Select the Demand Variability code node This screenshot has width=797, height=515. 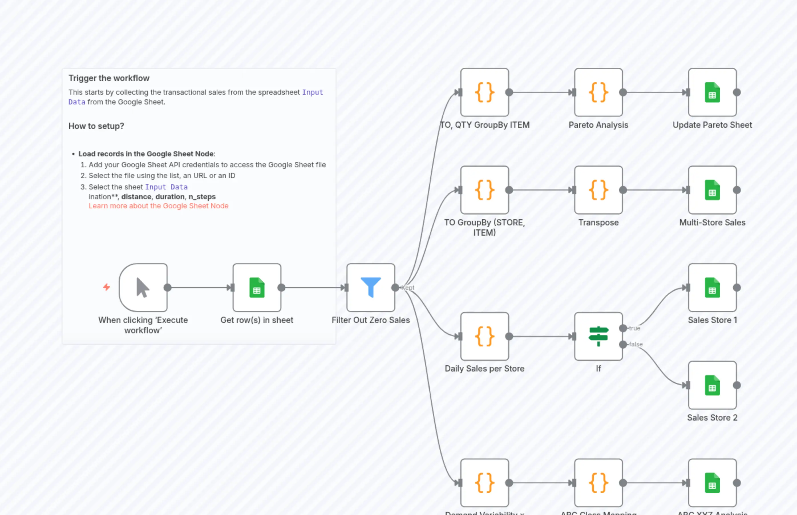tap(484, 483)
